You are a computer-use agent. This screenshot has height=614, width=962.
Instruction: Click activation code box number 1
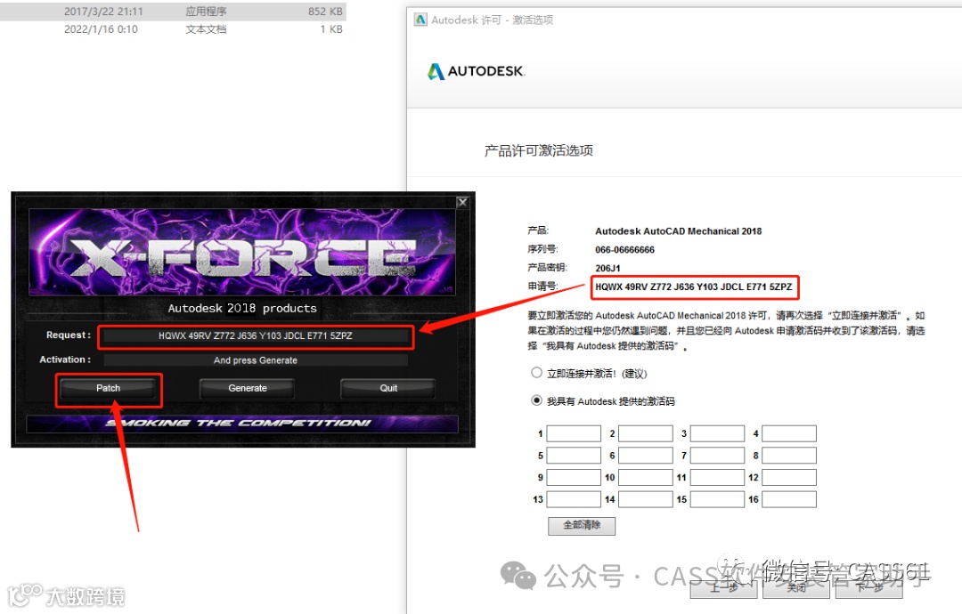574,433
